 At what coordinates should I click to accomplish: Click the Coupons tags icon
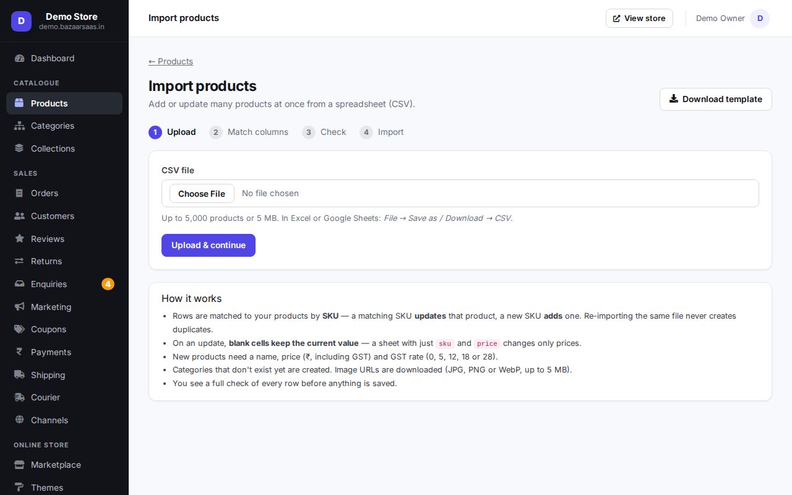pyautogui.click(x=19, y=329)
